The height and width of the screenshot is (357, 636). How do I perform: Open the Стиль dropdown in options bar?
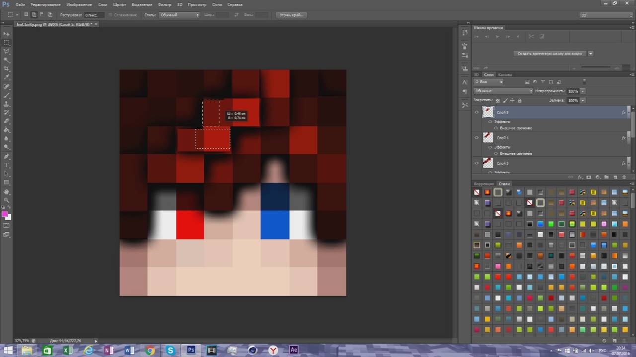click(179, 15)
